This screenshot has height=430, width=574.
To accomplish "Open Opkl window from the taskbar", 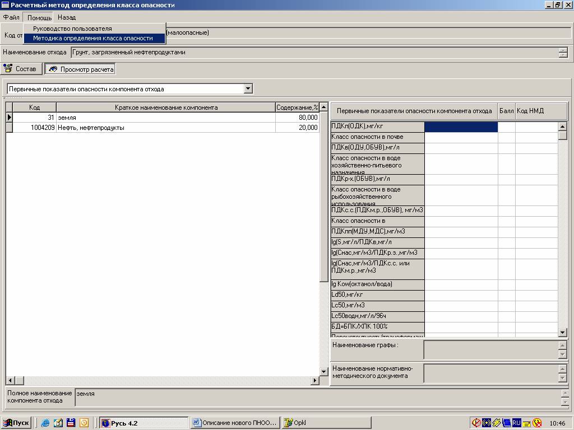I will [326, 423].
